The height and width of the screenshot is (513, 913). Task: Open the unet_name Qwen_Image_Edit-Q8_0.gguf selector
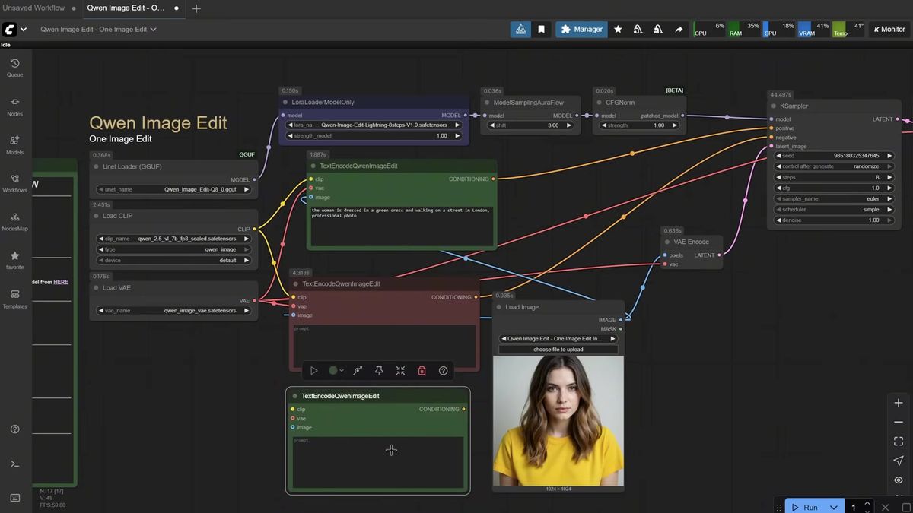174,189
